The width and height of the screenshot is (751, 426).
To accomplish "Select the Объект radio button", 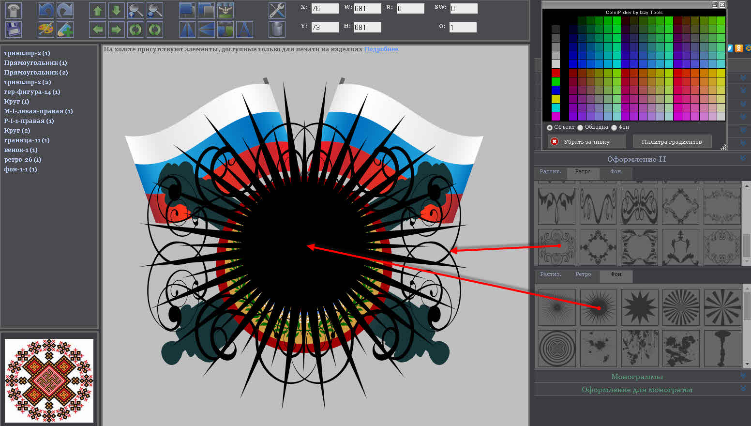I will [x=550, y=128].
